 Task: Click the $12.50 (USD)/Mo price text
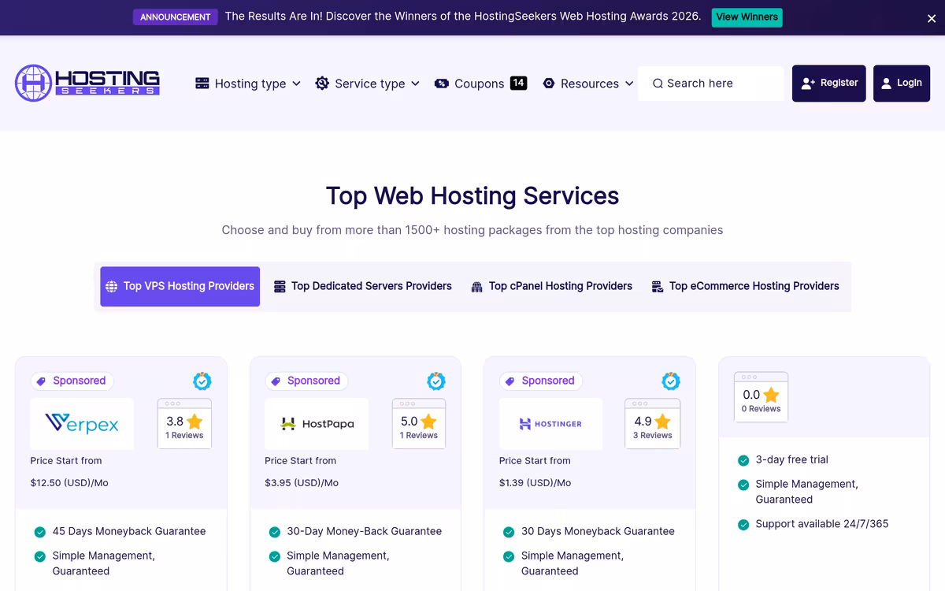[x=69, y=483]
